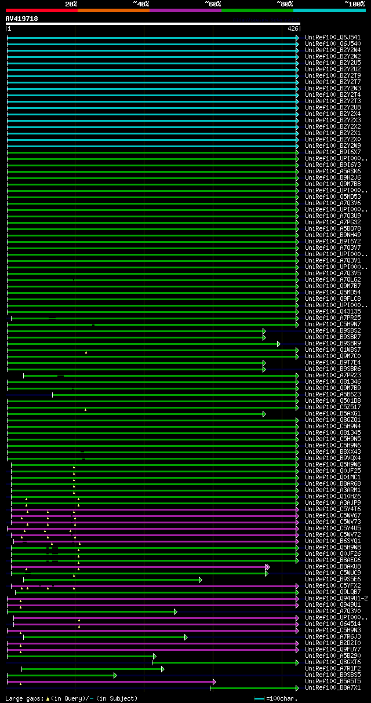The image size is (371, 703).
Task: Click the arrowhead ending the A7Q3V0 alignment
Action: pos(176,611)
